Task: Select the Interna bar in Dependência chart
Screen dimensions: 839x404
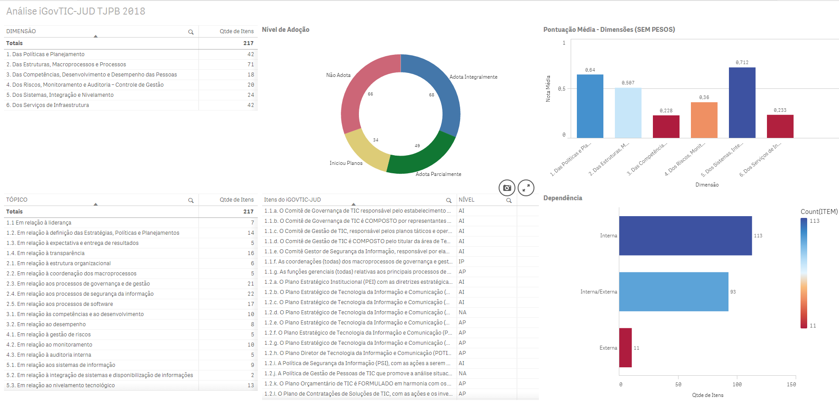Action: 685,236
